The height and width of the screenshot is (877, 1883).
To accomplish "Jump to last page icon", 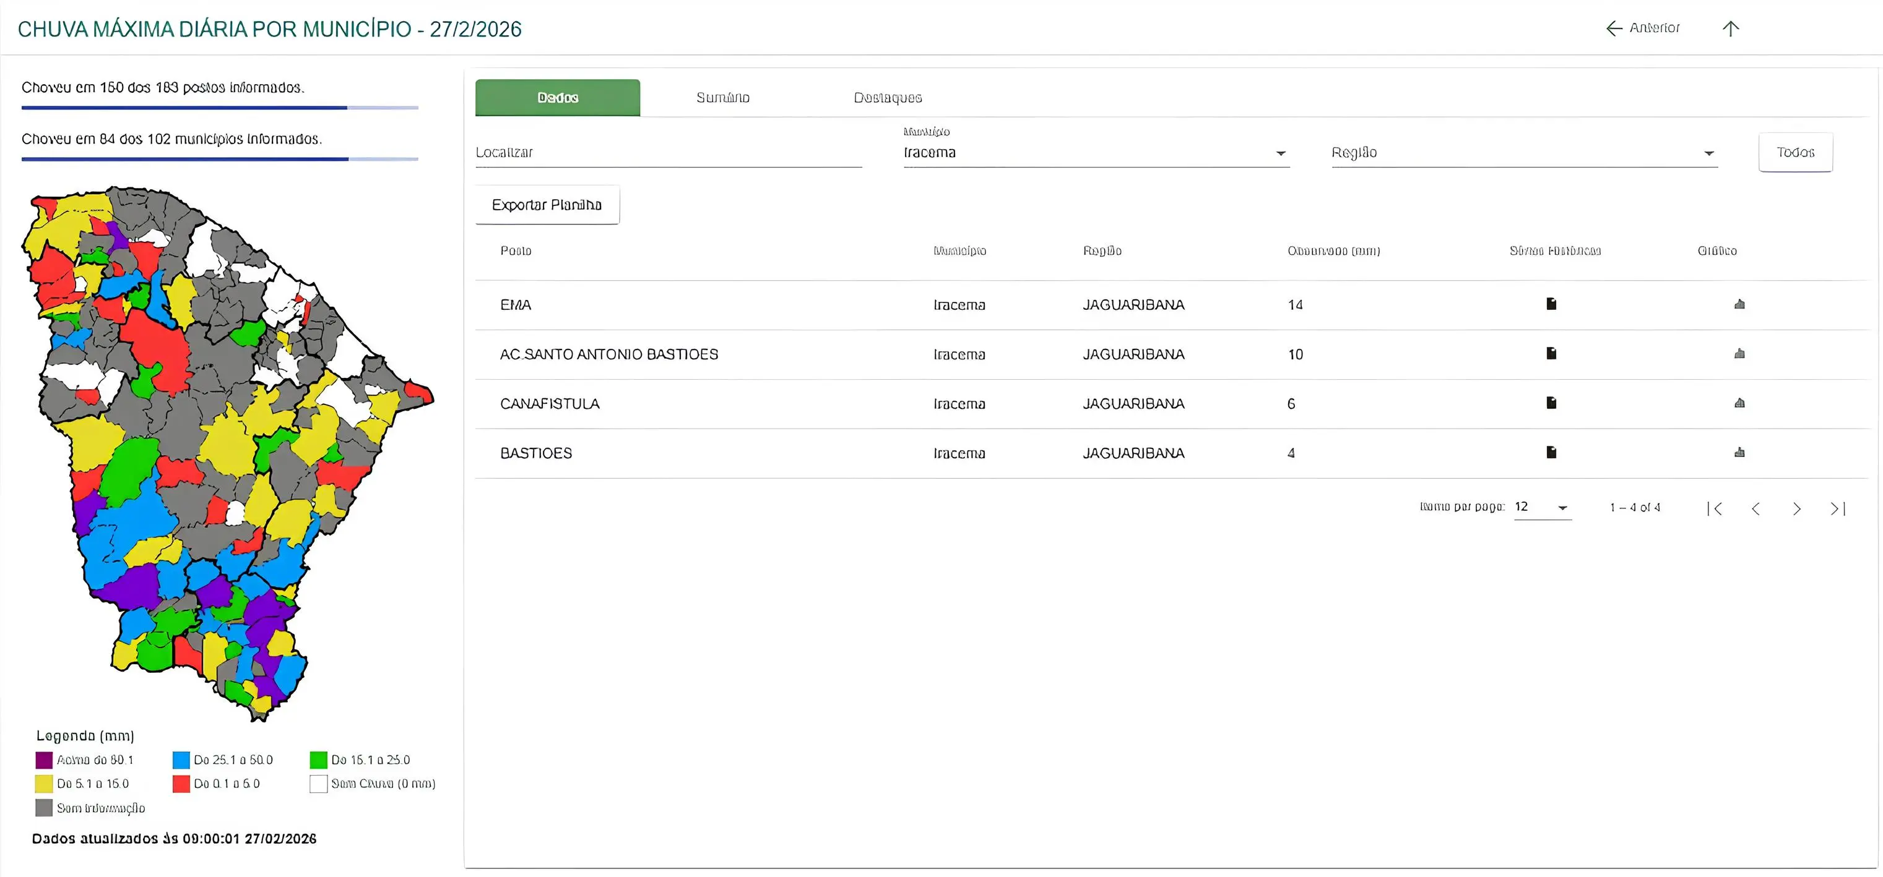I will click(x=1838, y=509).
